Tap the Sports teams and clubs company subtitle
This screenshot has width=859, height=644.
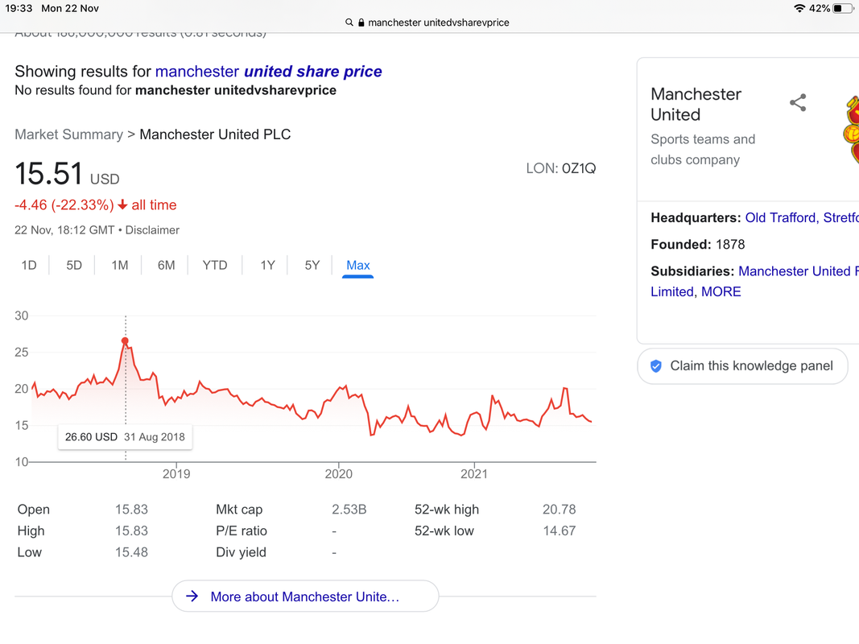[x=703, y=150]
